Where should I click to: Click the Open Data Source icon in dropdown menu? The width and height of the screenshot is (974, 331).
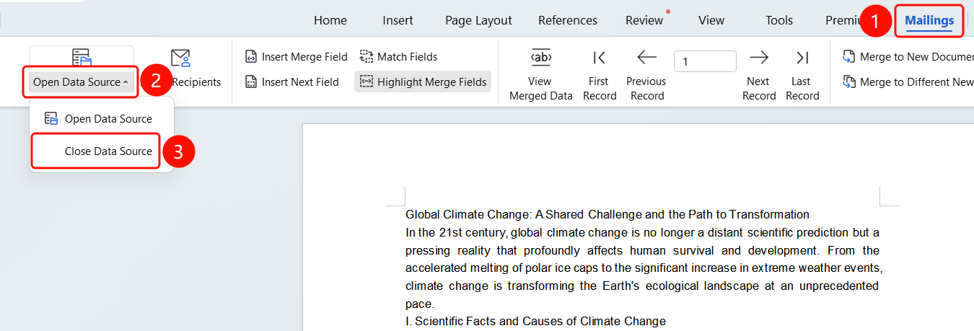click(x=51, y=118)
